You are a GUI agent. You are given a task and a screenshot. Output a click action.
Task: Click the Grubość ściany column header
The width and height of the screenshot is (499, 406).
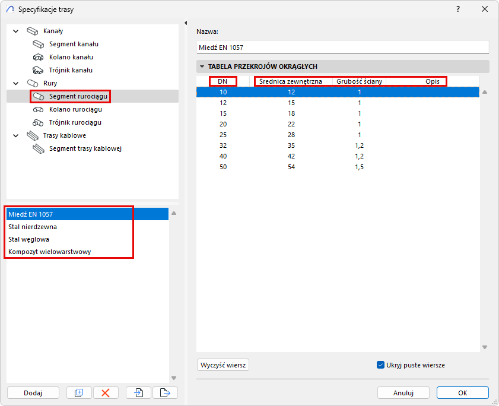pyautogui.click(x=360, y=81)
